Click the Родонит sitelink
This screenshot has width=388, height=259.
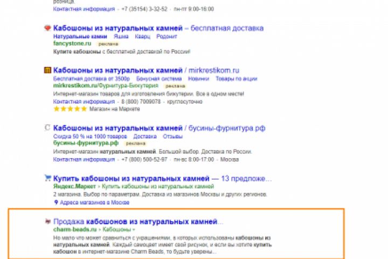[x=167, y=37]
